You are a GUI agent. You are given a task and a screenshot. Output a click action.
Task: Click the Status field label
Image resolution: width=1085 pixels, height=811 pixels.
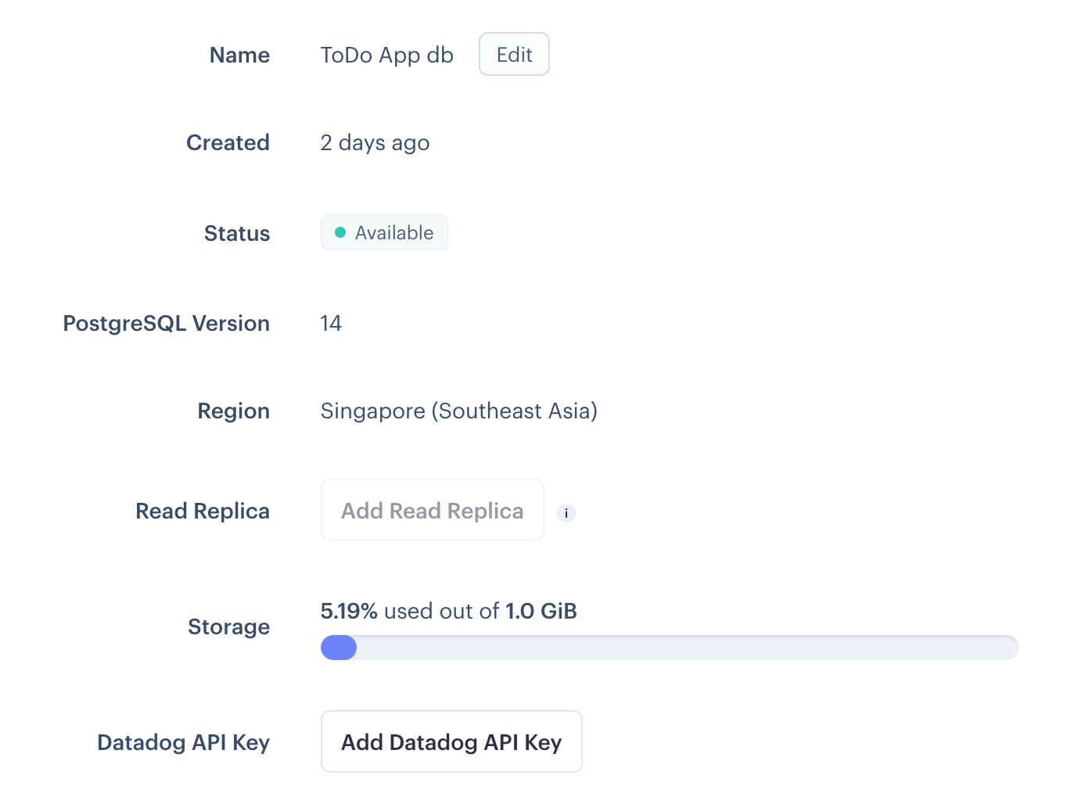237,234
